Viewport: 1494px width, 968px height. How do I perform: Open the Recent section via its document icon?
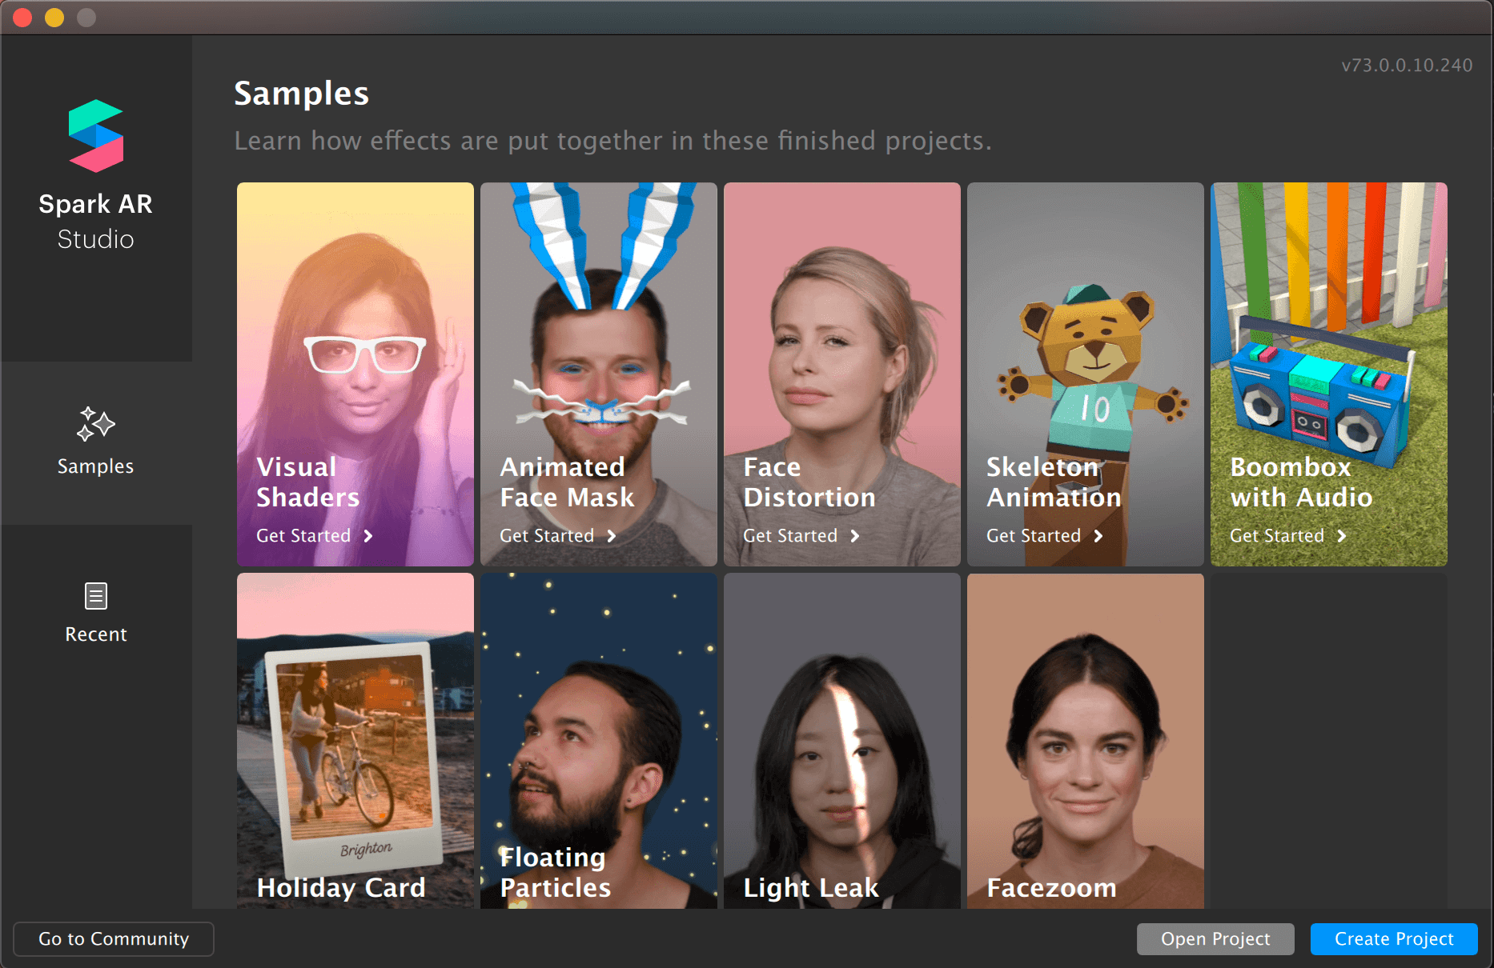coord(95,595)
